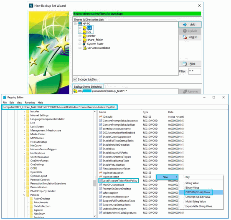Click the Add button in backup wizard

[x=190, y=25]
